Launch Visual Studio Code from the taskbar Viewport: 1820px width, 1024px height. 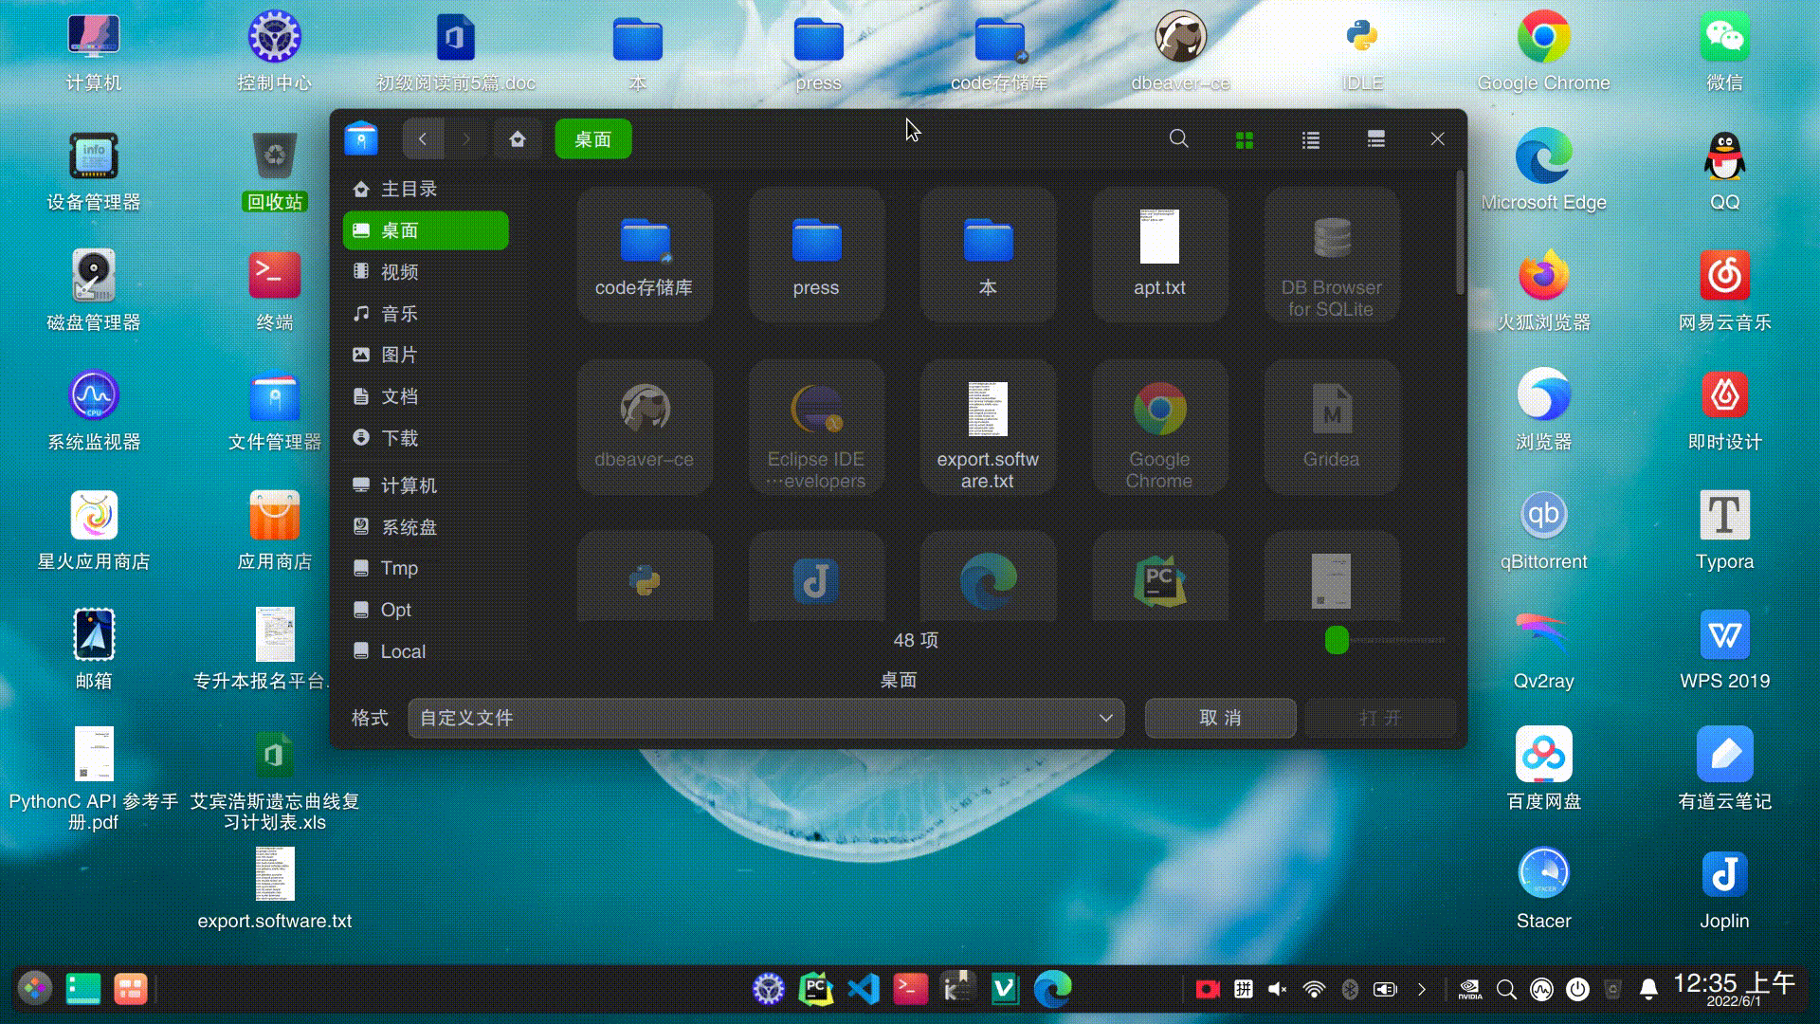[863, 988]
